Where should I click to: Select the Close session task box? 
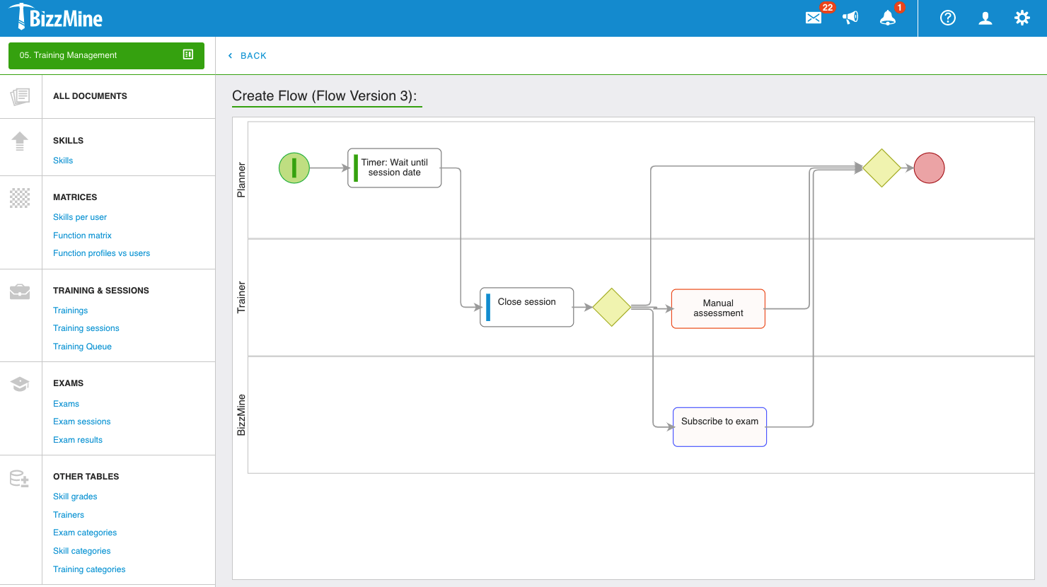click(527, 307)
